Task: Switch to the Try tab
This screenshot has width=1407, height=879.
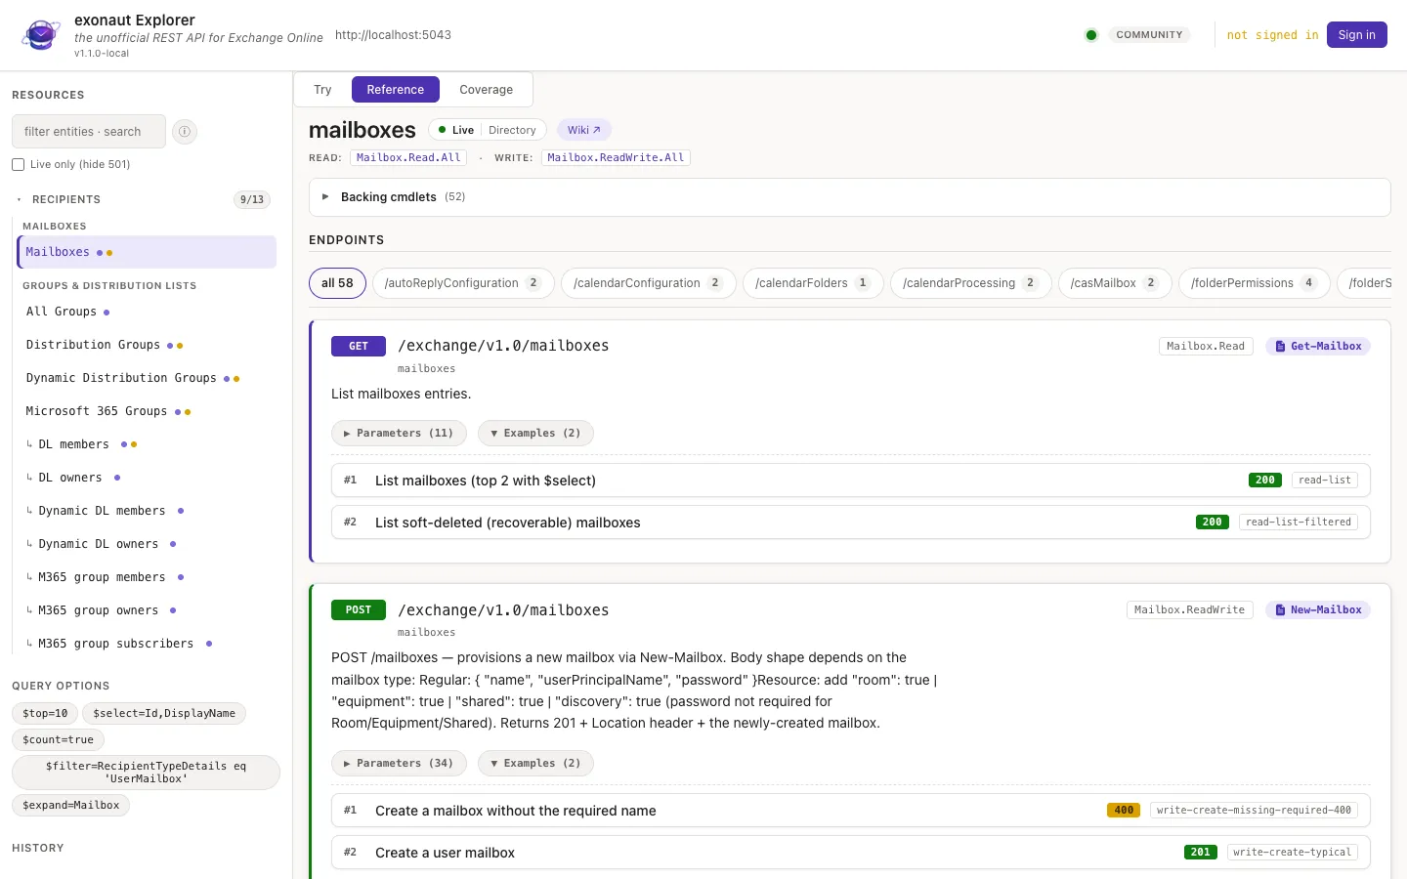Action: (322, 89)
